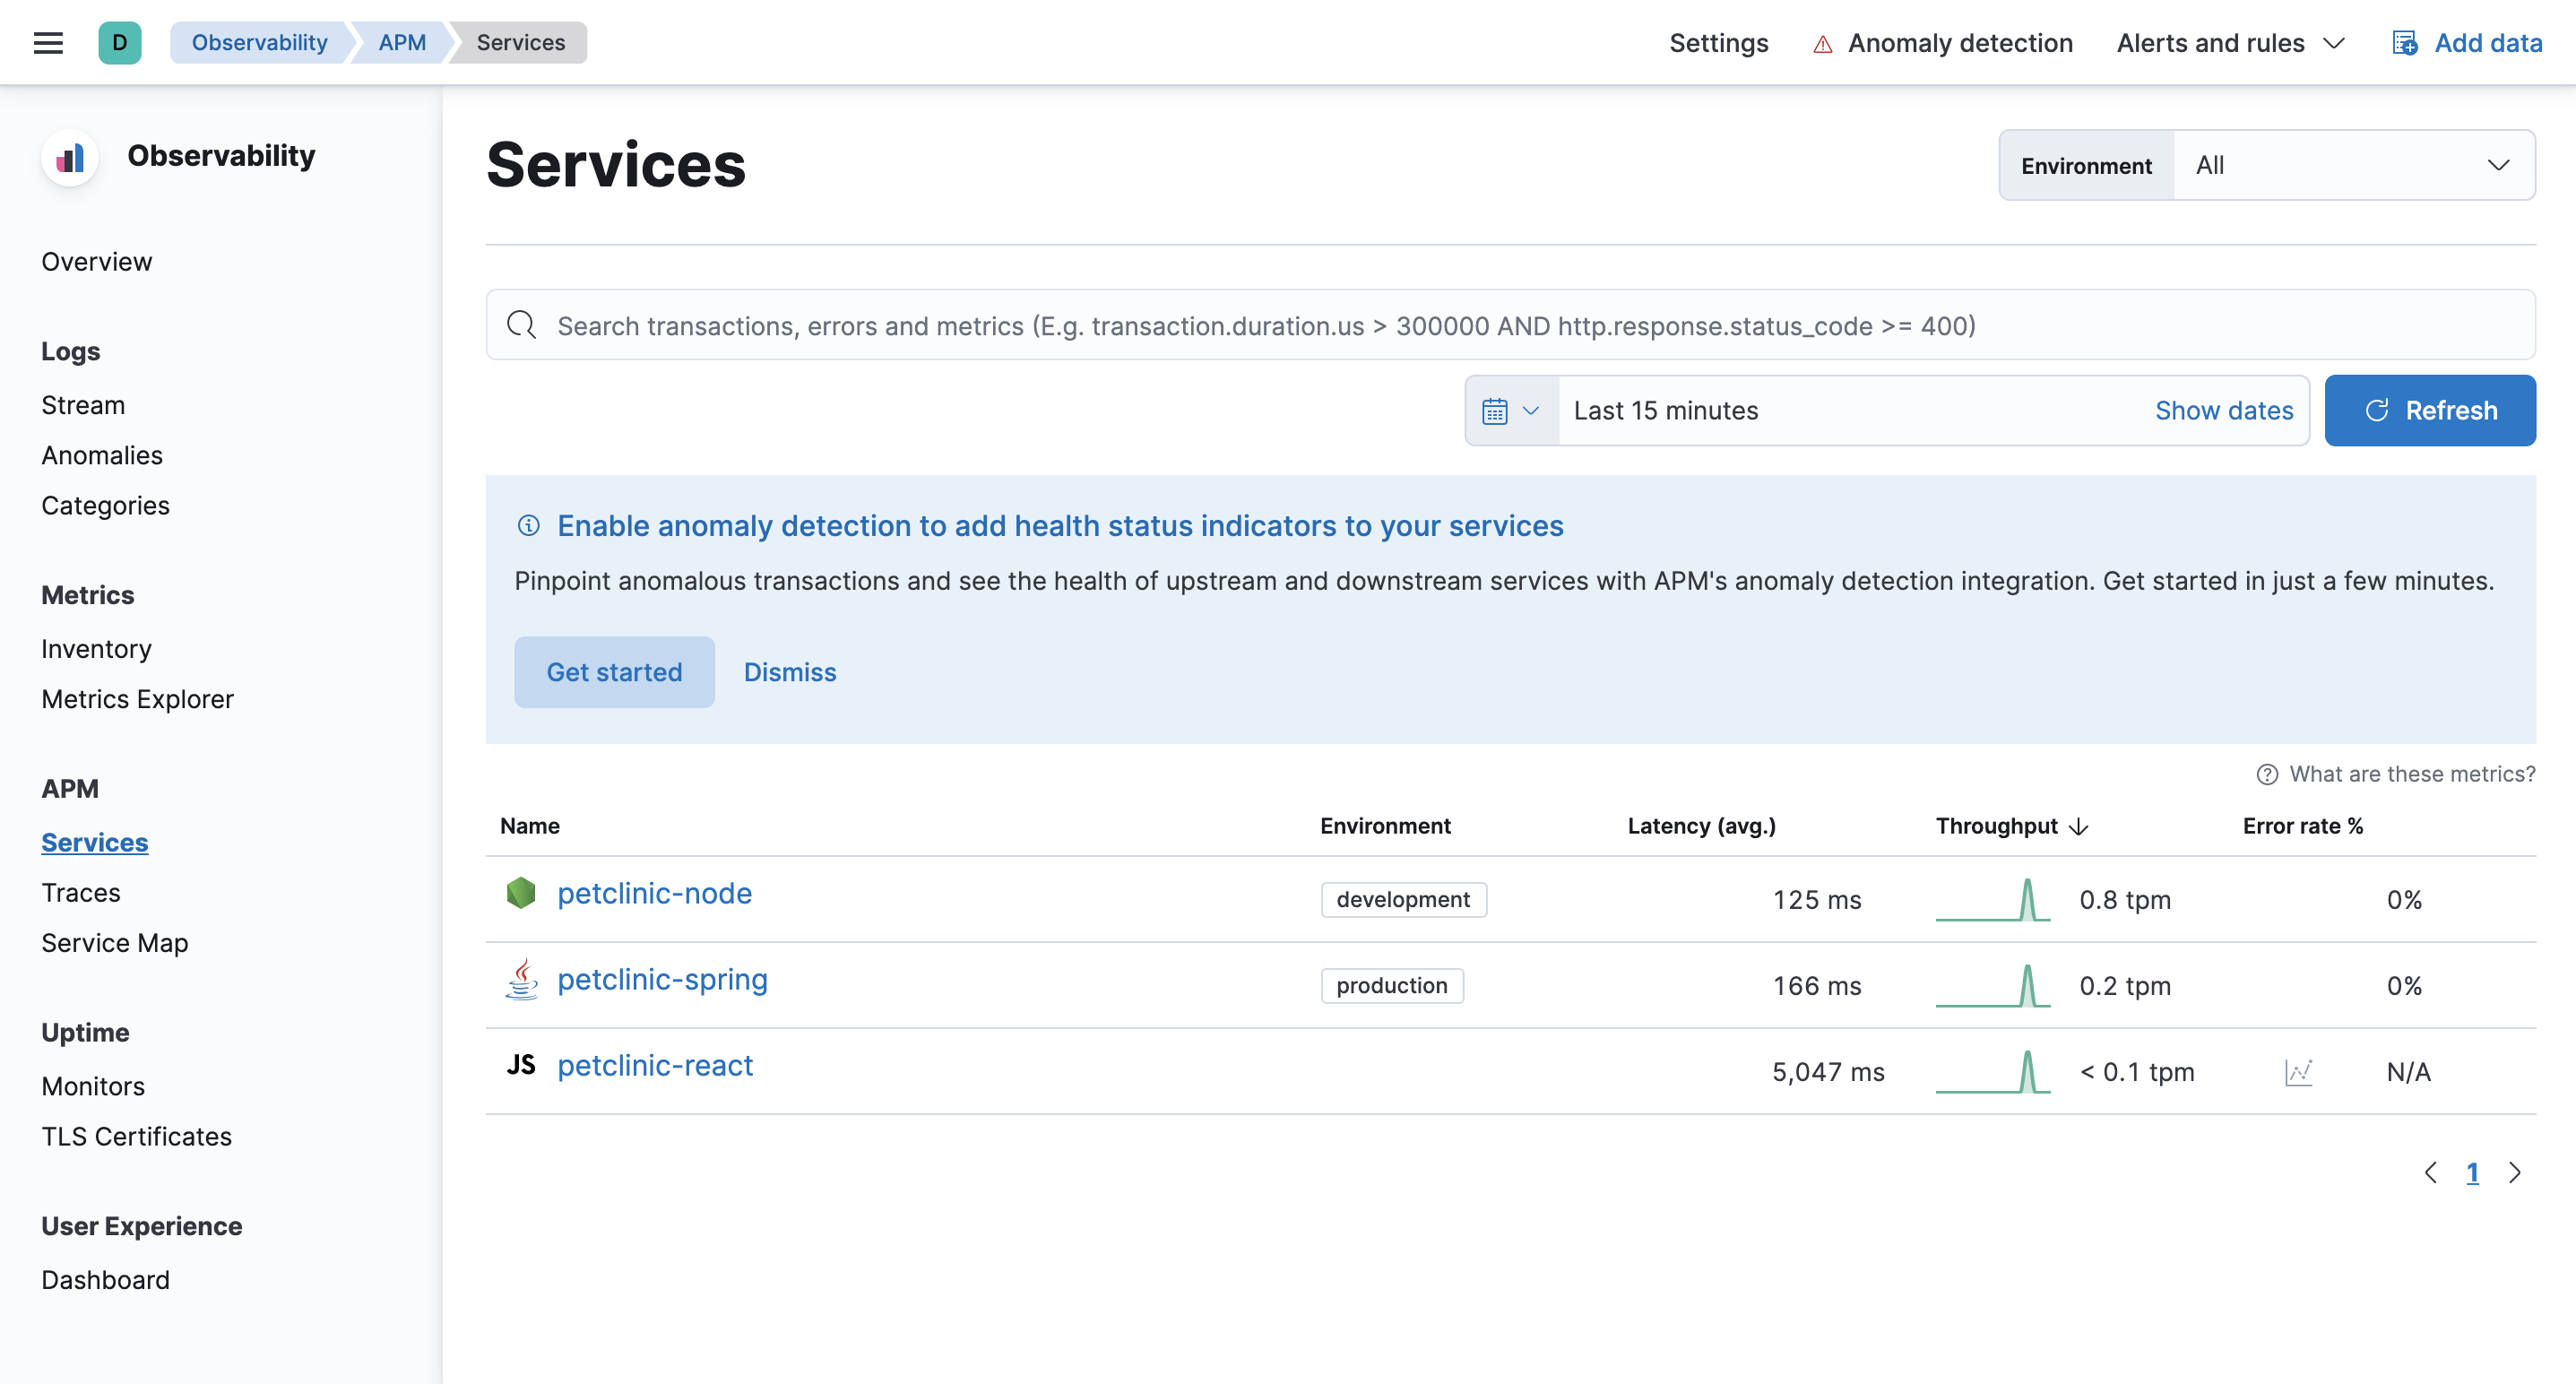Open the date quick menu calendar dropdown
Viewport: 2576px width, 1384px height.
pyautogui.click(x=1510, y=411)
